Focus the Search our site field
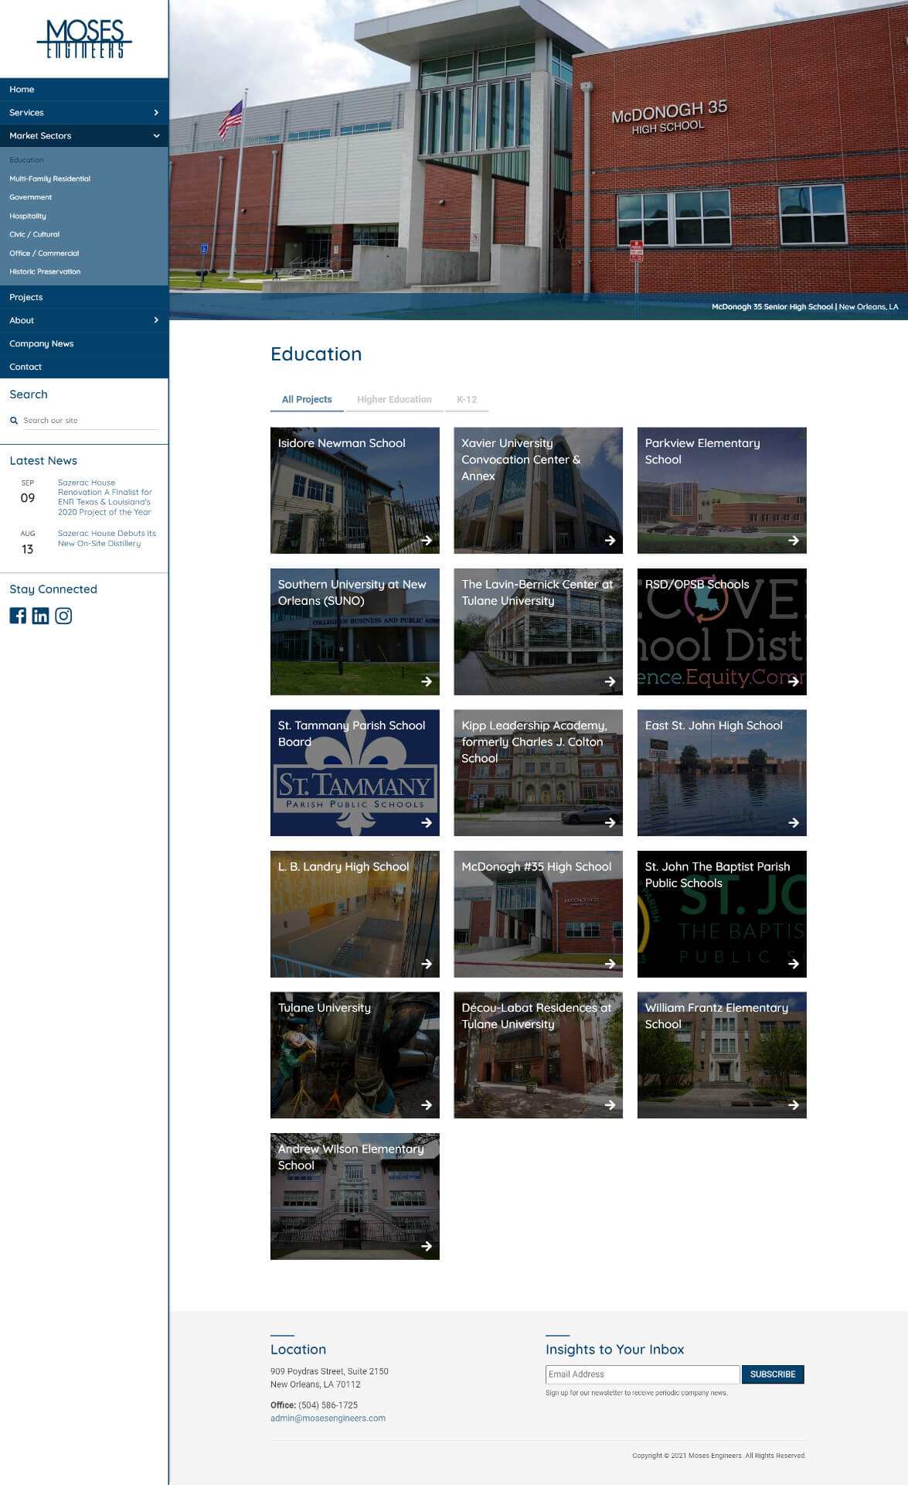 [90, 421]
